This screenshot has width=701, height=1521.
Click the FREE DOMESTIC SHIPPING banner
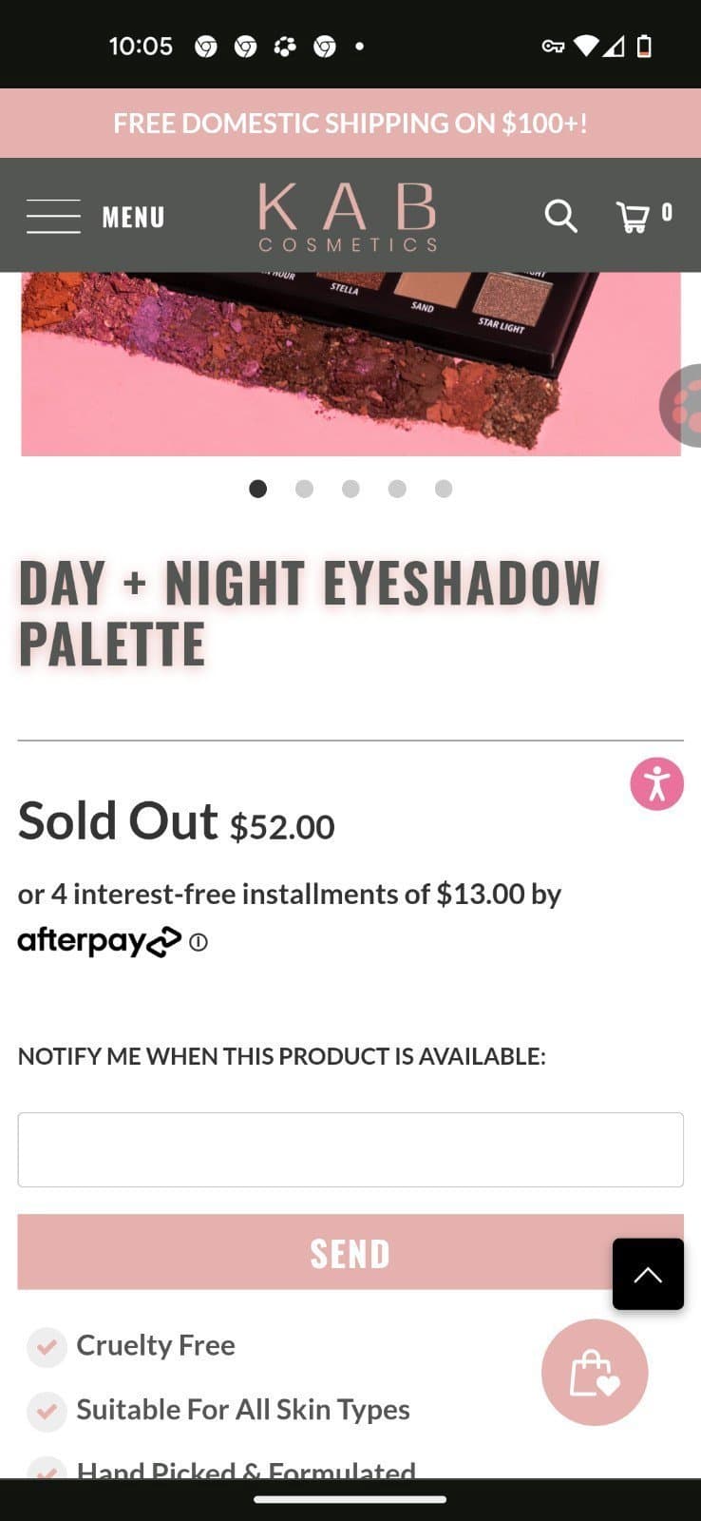(x=350, y=123)
